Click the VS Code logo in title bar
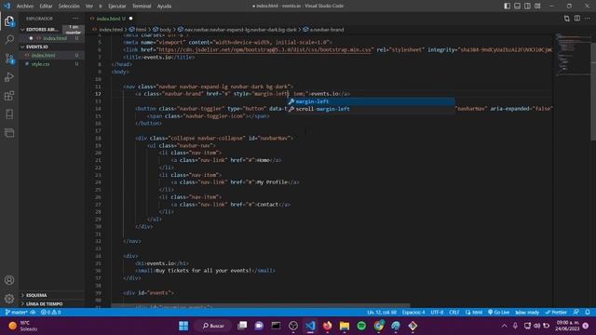The image size is (596, 335). click(x=7, y=6)
